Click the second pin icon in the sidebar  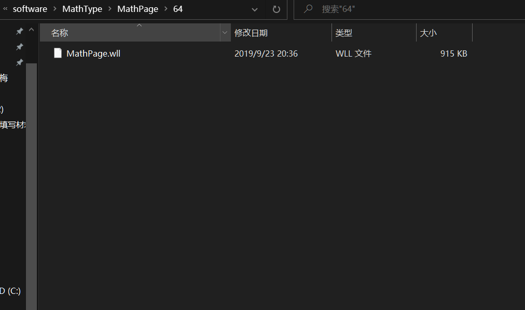click(x=19, y=47)
